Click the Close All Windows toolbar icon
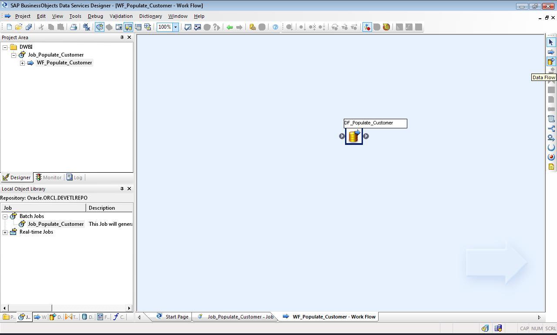 87,27
